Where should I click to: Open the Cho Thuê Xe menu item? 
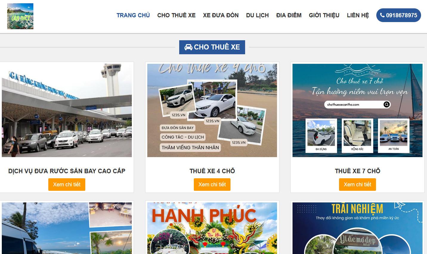[x=176, y=15]
